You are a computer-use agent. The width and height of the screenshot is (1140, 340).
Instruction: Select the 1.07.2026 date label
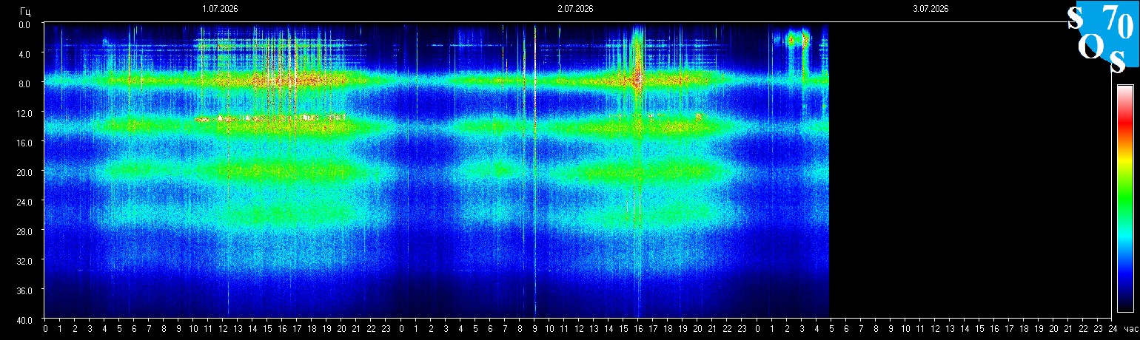[x=221, y=9]
